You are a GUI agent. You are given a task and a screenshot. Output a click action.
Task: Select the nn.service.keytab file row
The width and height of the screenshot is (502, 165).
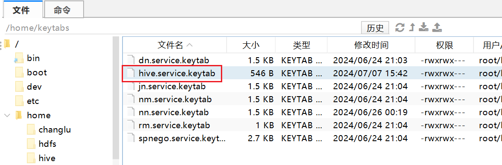[312, 113]
